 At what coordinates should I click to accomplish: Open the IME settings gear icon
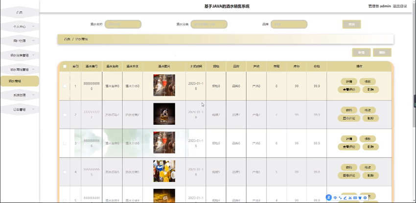tap(365, 198)
